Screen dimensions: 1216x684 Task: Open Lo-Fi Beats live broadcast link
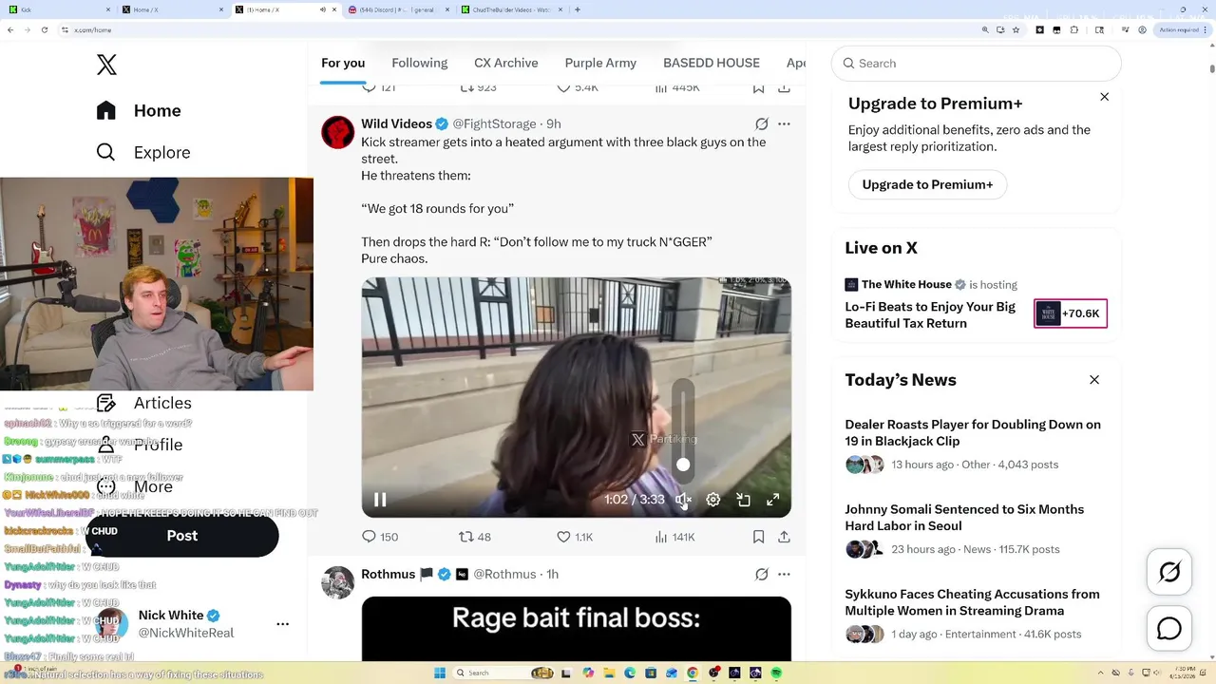[930, 314]
